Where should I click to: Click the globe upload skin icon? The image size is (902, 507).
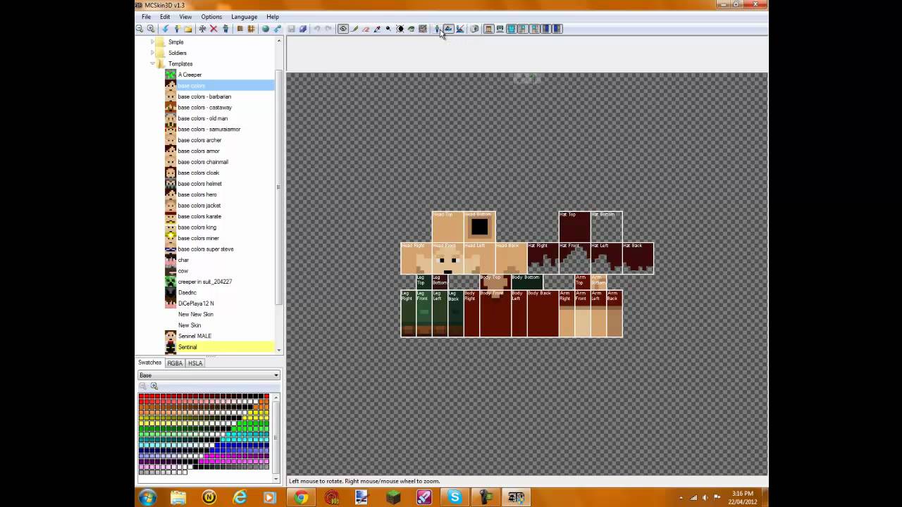click(x=266, y=29)
